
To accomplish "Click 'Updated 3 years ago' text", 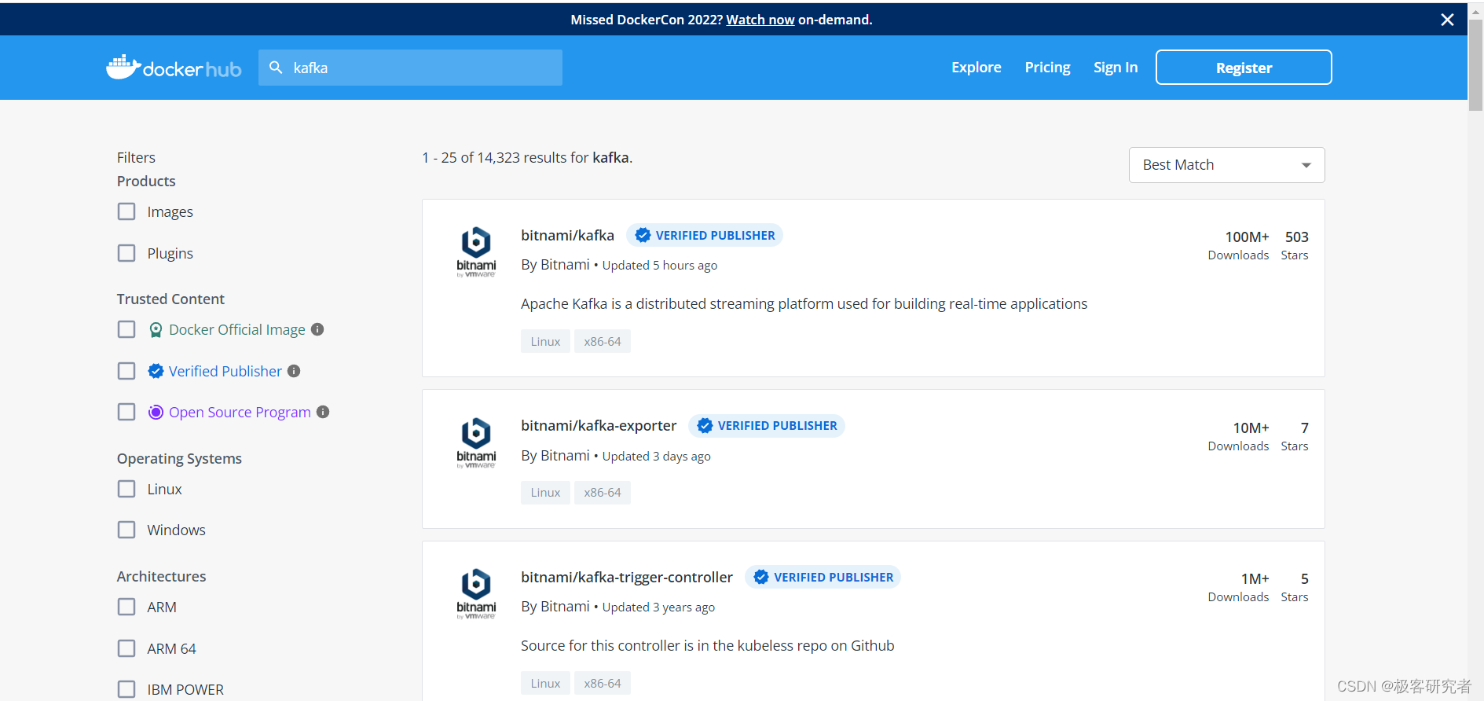I will (x=658, y=607).
